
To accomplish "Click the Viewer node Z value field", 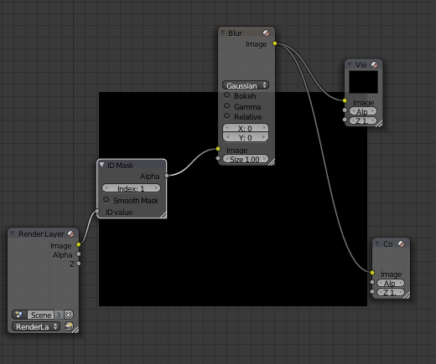I will (363, 120).
